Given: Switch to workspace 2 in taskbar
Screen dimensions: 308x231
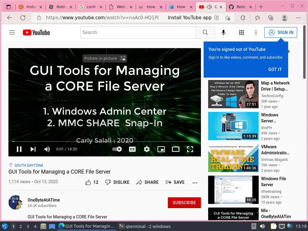Looking at the screenshot, I should (20, 226).
